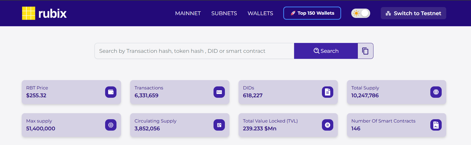Click Switch to Testnet button

point(413,13)
